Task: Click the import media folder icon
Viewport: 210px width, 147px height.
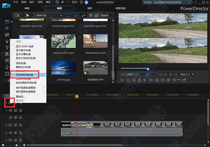Action: coord(17,15)
